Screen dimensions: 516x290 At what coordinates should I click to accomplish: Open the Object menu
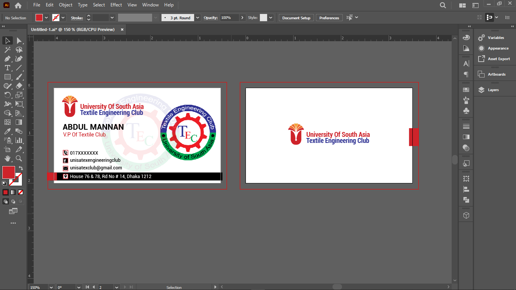[65, 5]
